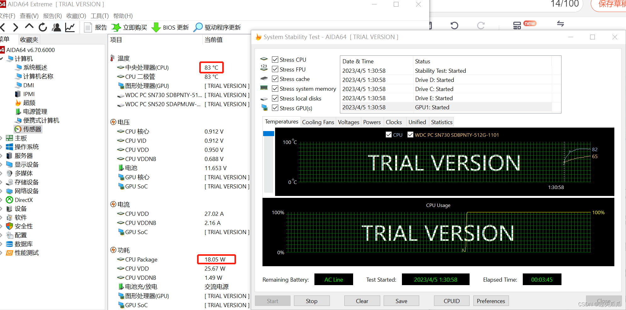Click Stop to end stability test
Viewport: 626px width, 310px height.
click(312, 301)
